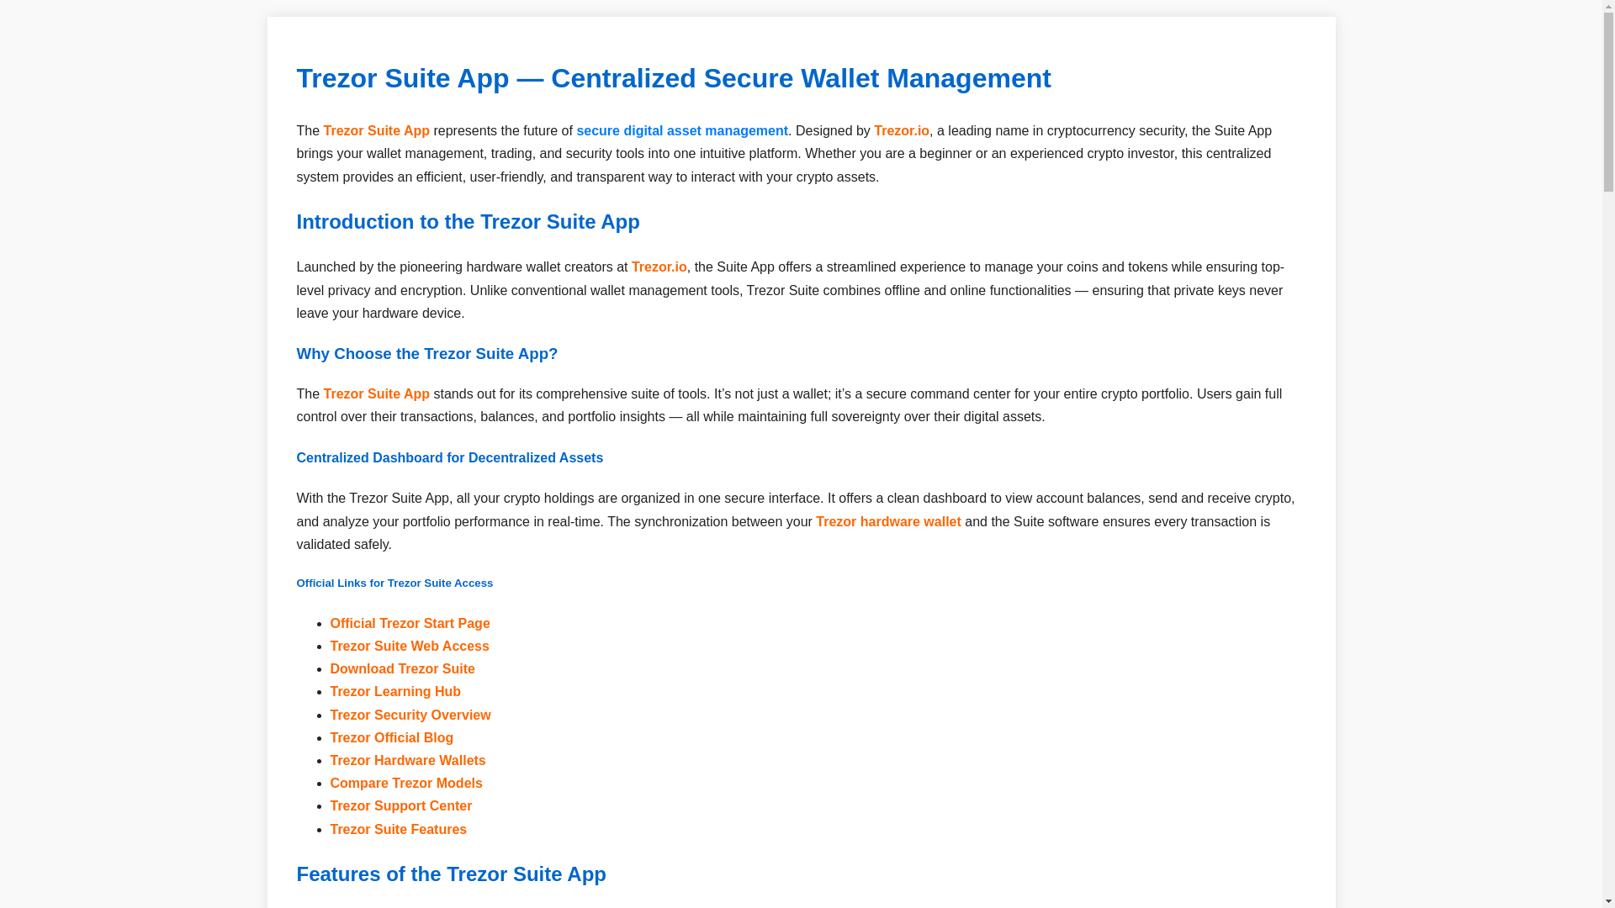Click the scrollbar up arrow
1615x908 pixels.
(1608, 7)
